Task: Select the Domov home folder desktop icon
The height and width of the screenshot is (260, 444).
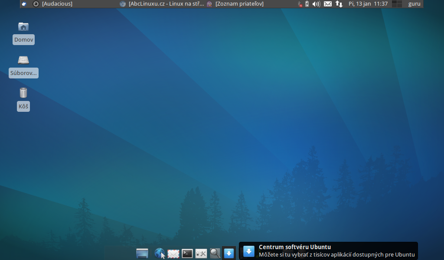Action: [x=23, y=33]
